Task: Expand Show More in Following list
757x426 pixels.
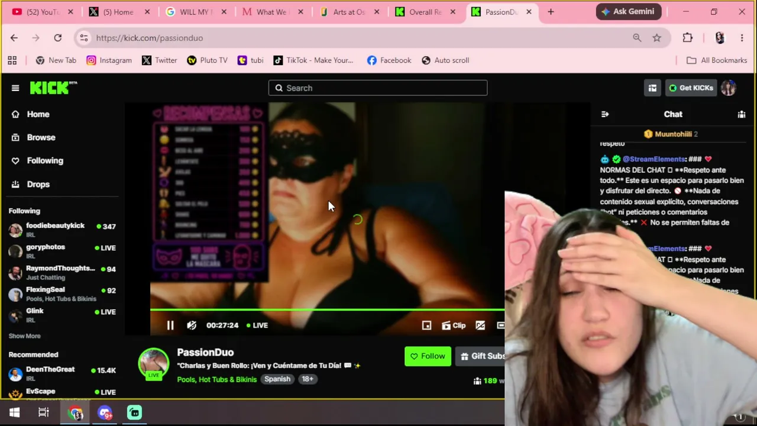Action: pyautogui.click(x=24, y=336)
